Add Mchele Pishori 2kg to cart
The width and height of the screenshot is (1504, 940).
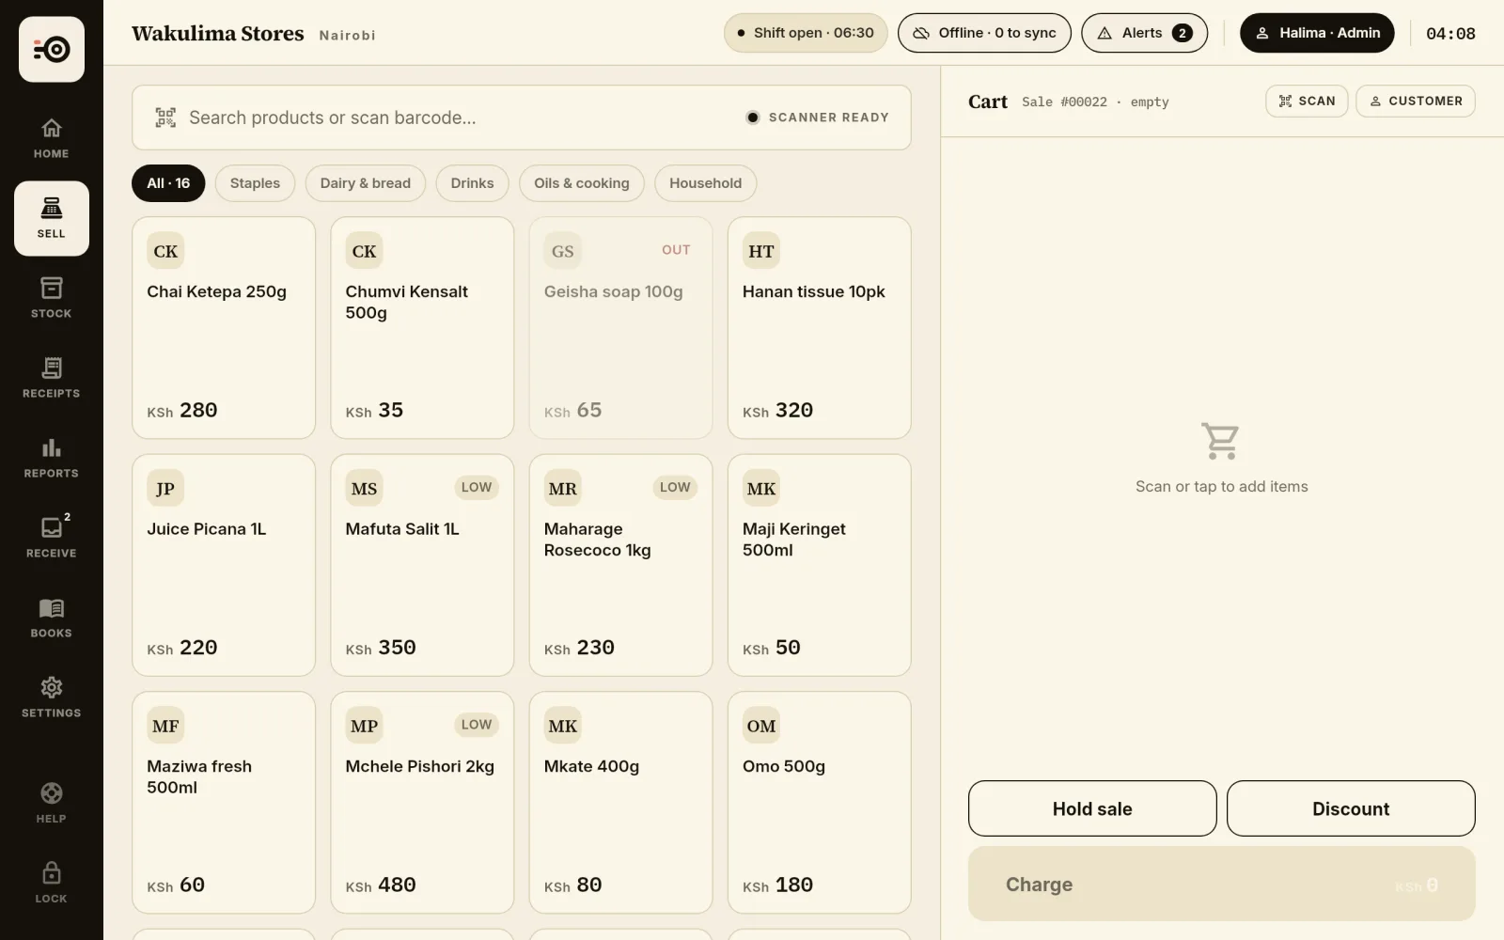422,803
